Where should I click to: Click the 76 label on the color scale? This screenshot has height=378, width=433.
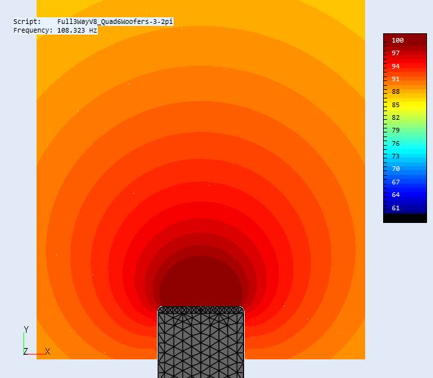tap(396, 143)
